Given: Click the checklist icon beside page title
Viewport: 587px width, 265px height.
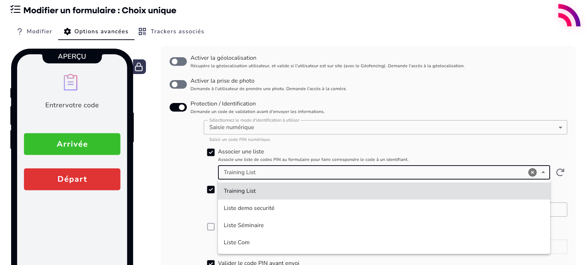Looking at the screenshot, I should (15, 10).
